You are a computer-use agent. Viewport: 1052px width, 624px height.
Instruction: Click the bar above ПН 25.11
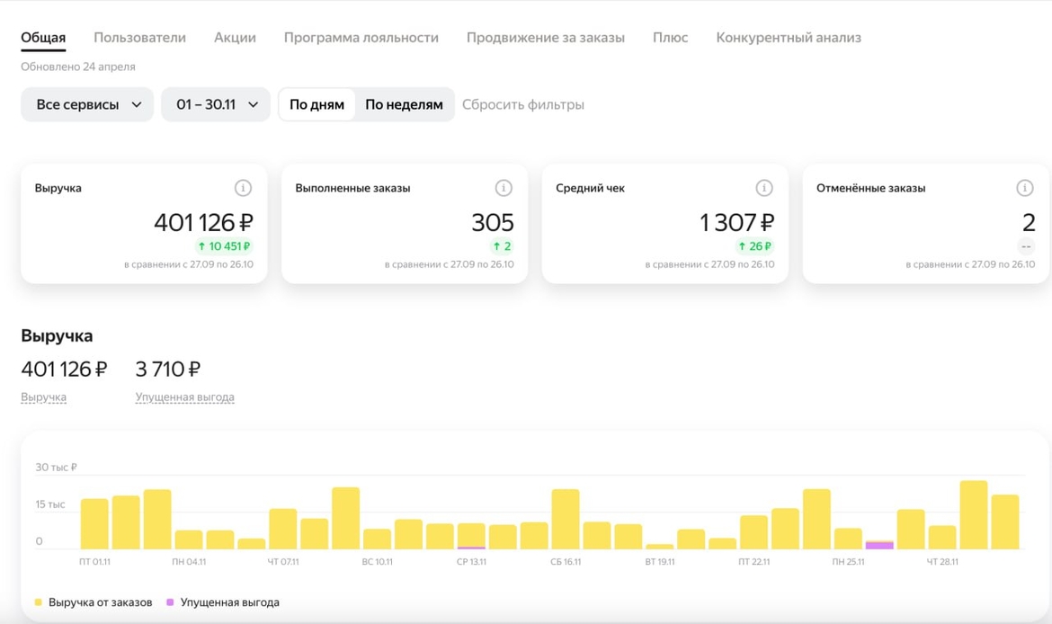click(848, 539)
